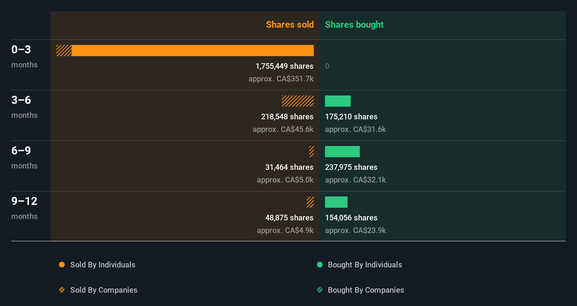Click the approx. CA$23.9k amount

click(x=355, y=231)
